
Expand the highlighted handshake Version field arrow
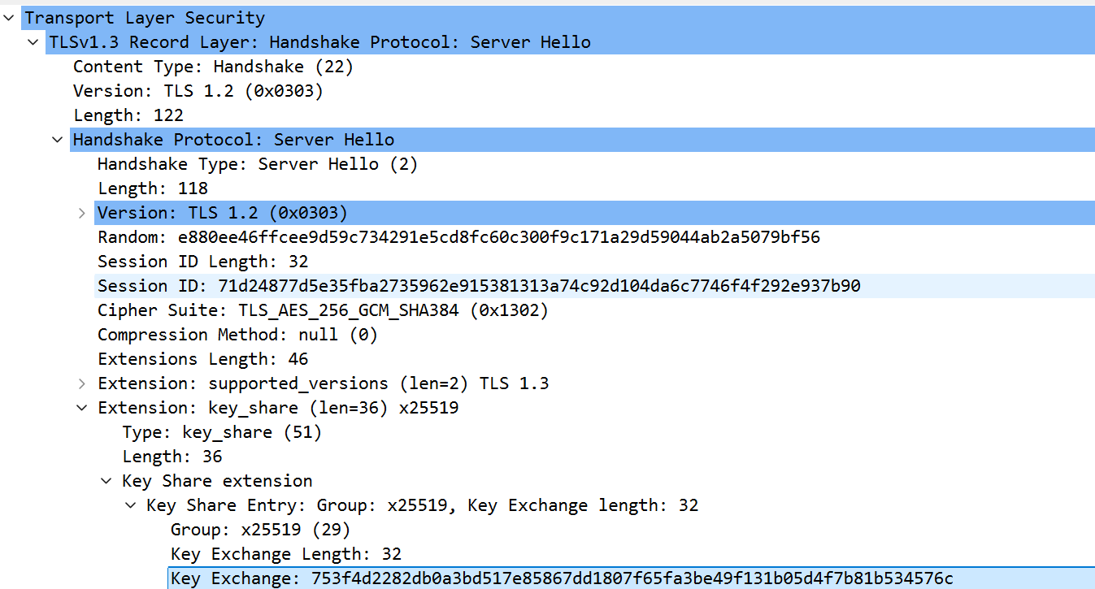[81, 213]
